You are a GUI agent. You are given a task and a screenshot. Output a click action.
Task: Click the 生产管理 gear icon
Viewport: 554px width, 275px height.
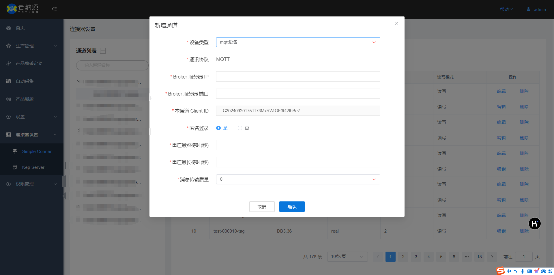(x=9, y=46)
